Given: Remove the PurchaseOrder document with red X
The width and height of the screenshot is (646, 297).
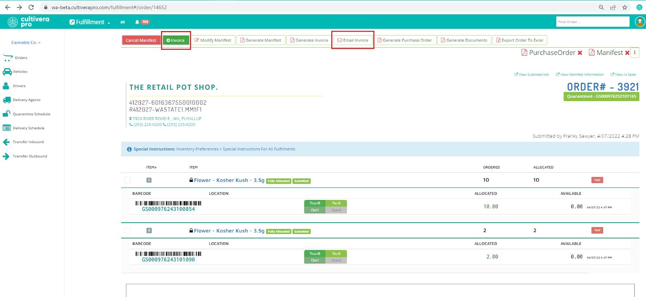Looking at the screenshot, I should pos(580,53).
